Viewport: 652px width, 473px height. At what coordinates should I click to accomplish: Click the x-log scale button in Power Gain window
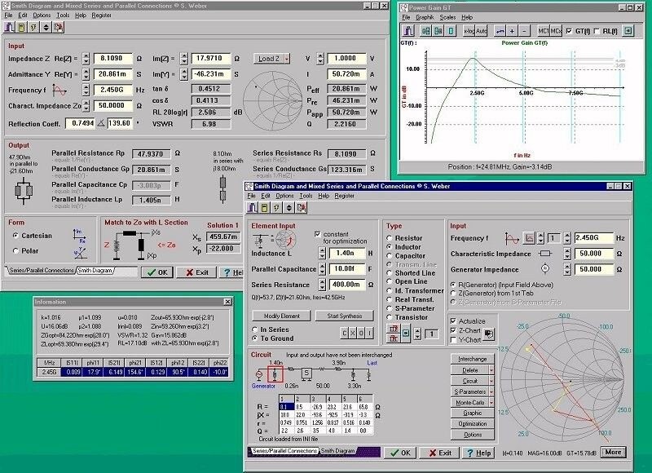469,31
